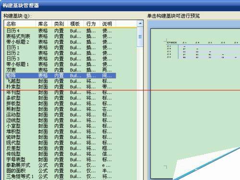Click the 表格 library cell in 双表 row

[43, 70]
